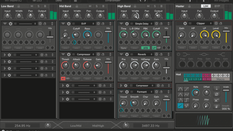Mute the Low Band with M
This screenshot has width=233, height=131.
coord(32,6)
